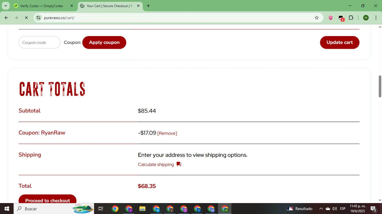
Task: Open the tab search dropdown
Action: (x=6, y=6)
